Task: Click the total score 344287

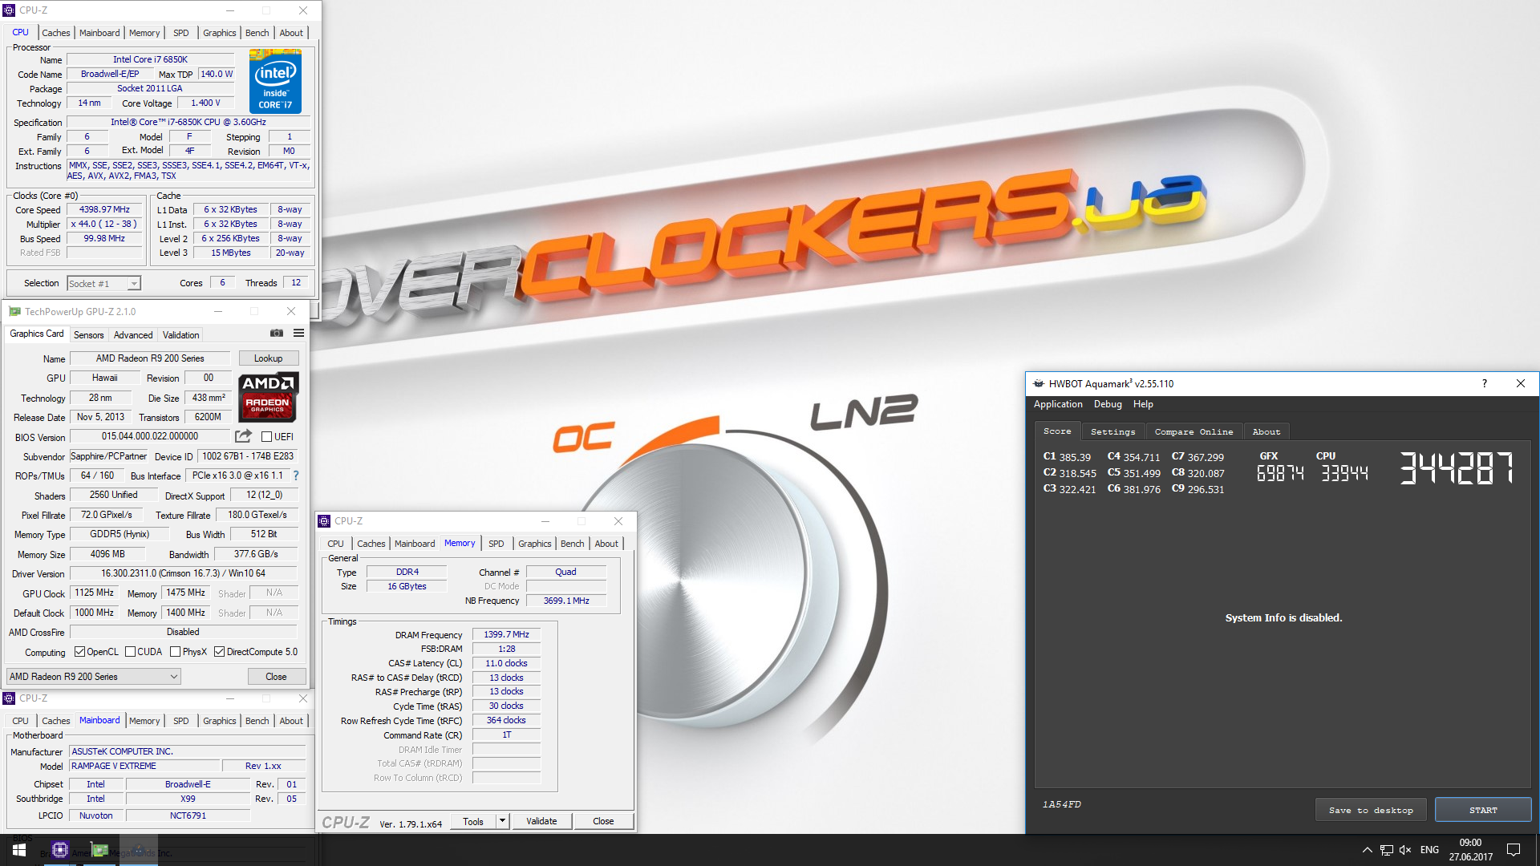Action: coord(1457,468)
